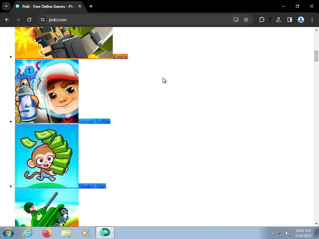Go back to the previous page
Screen dimensions: 319x239
(7, 20)
